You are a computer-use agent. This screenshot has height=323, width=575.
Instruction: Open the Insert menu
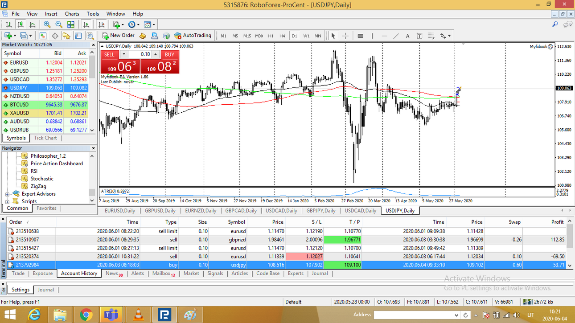point(51,14)
